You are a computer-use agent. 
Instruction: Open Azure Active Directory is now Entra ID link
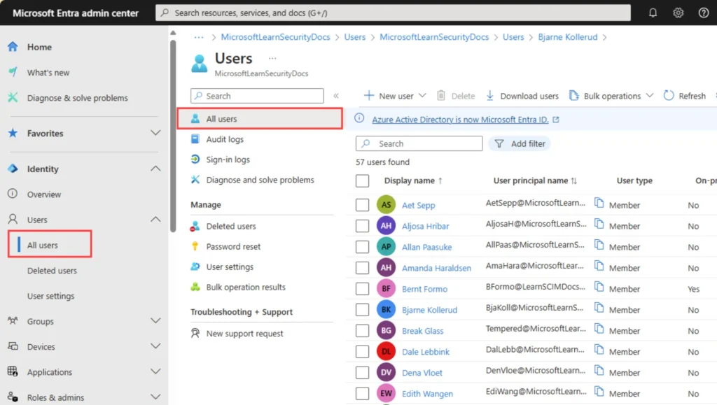point(460,120)
